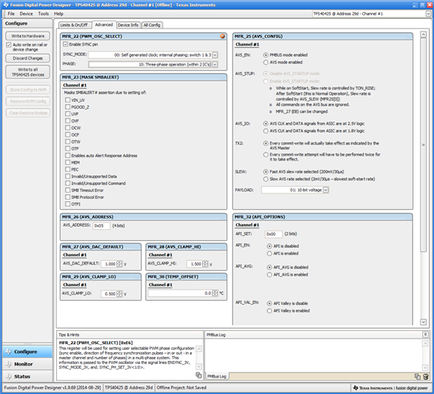
Task: Select the Advanced tab
Action: [104, 24]
